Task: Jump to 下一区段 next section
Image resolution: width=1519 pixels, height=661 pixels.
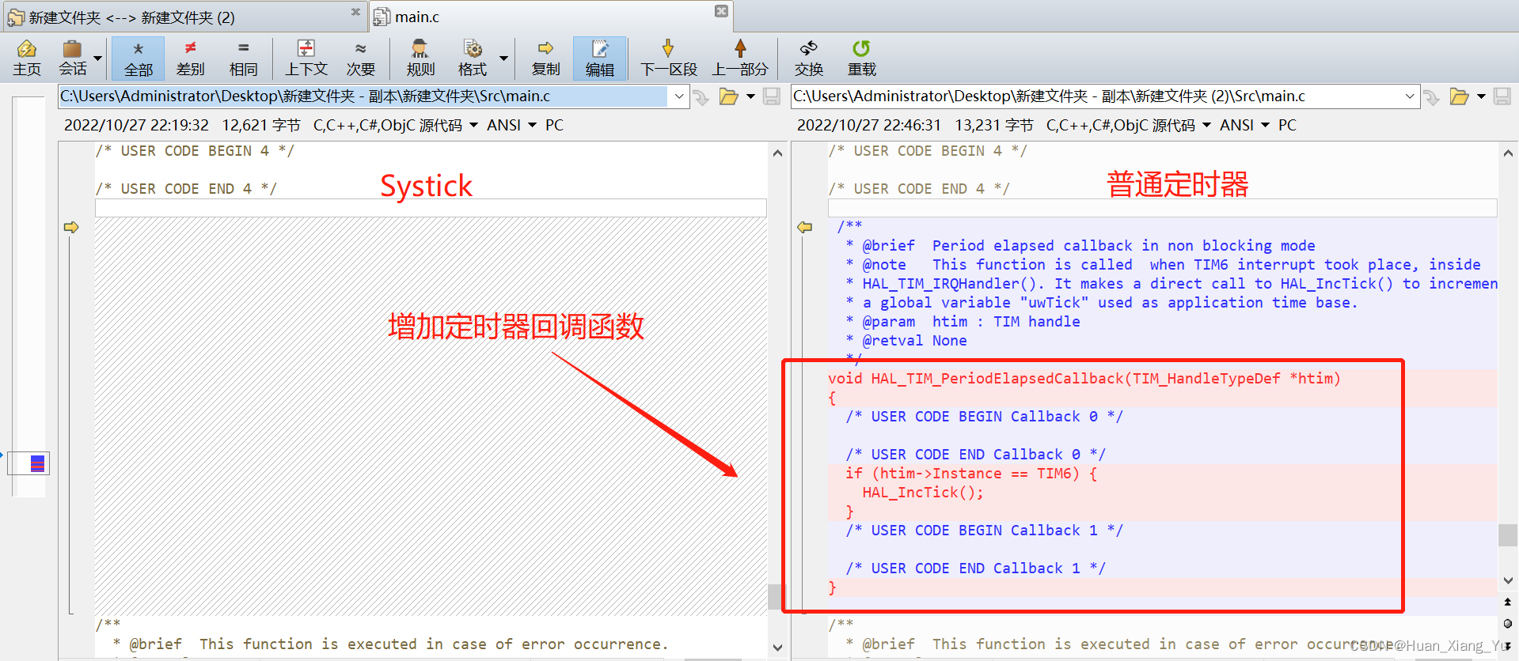Action: [668, 59]
